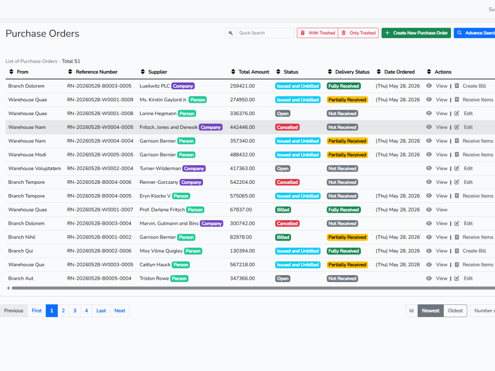Click eye icon for RN-20260528-W0004-0005
Screen dimensions: 495x371
click(x=429, y=127)
